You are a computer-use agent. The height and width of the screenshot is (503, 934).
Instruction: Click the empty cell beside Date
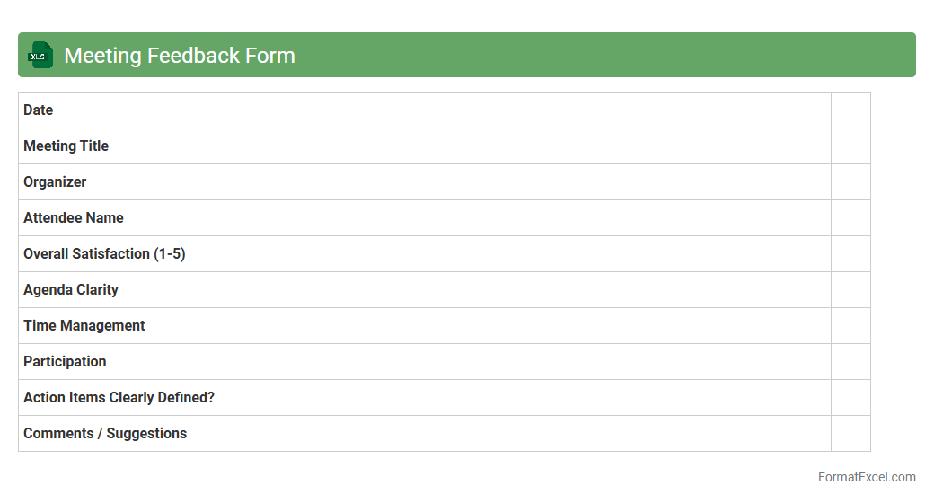[850, 110]
